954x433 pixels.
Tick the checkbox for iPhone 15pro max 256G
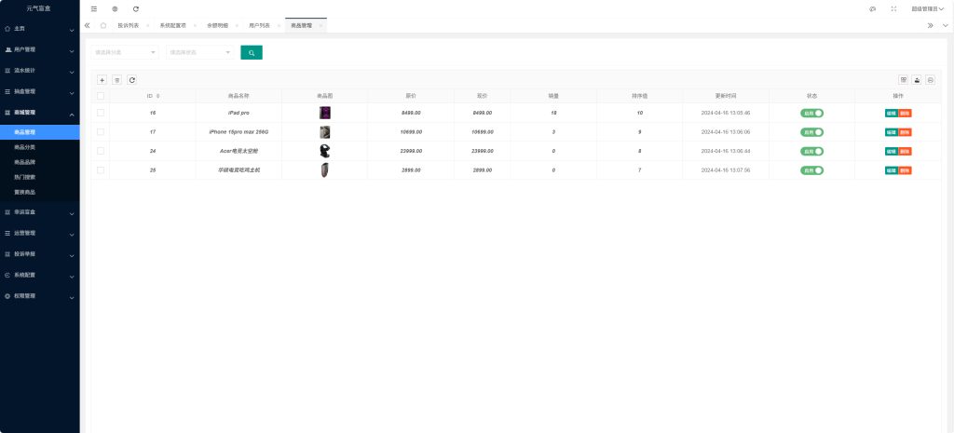pos(101,132)
